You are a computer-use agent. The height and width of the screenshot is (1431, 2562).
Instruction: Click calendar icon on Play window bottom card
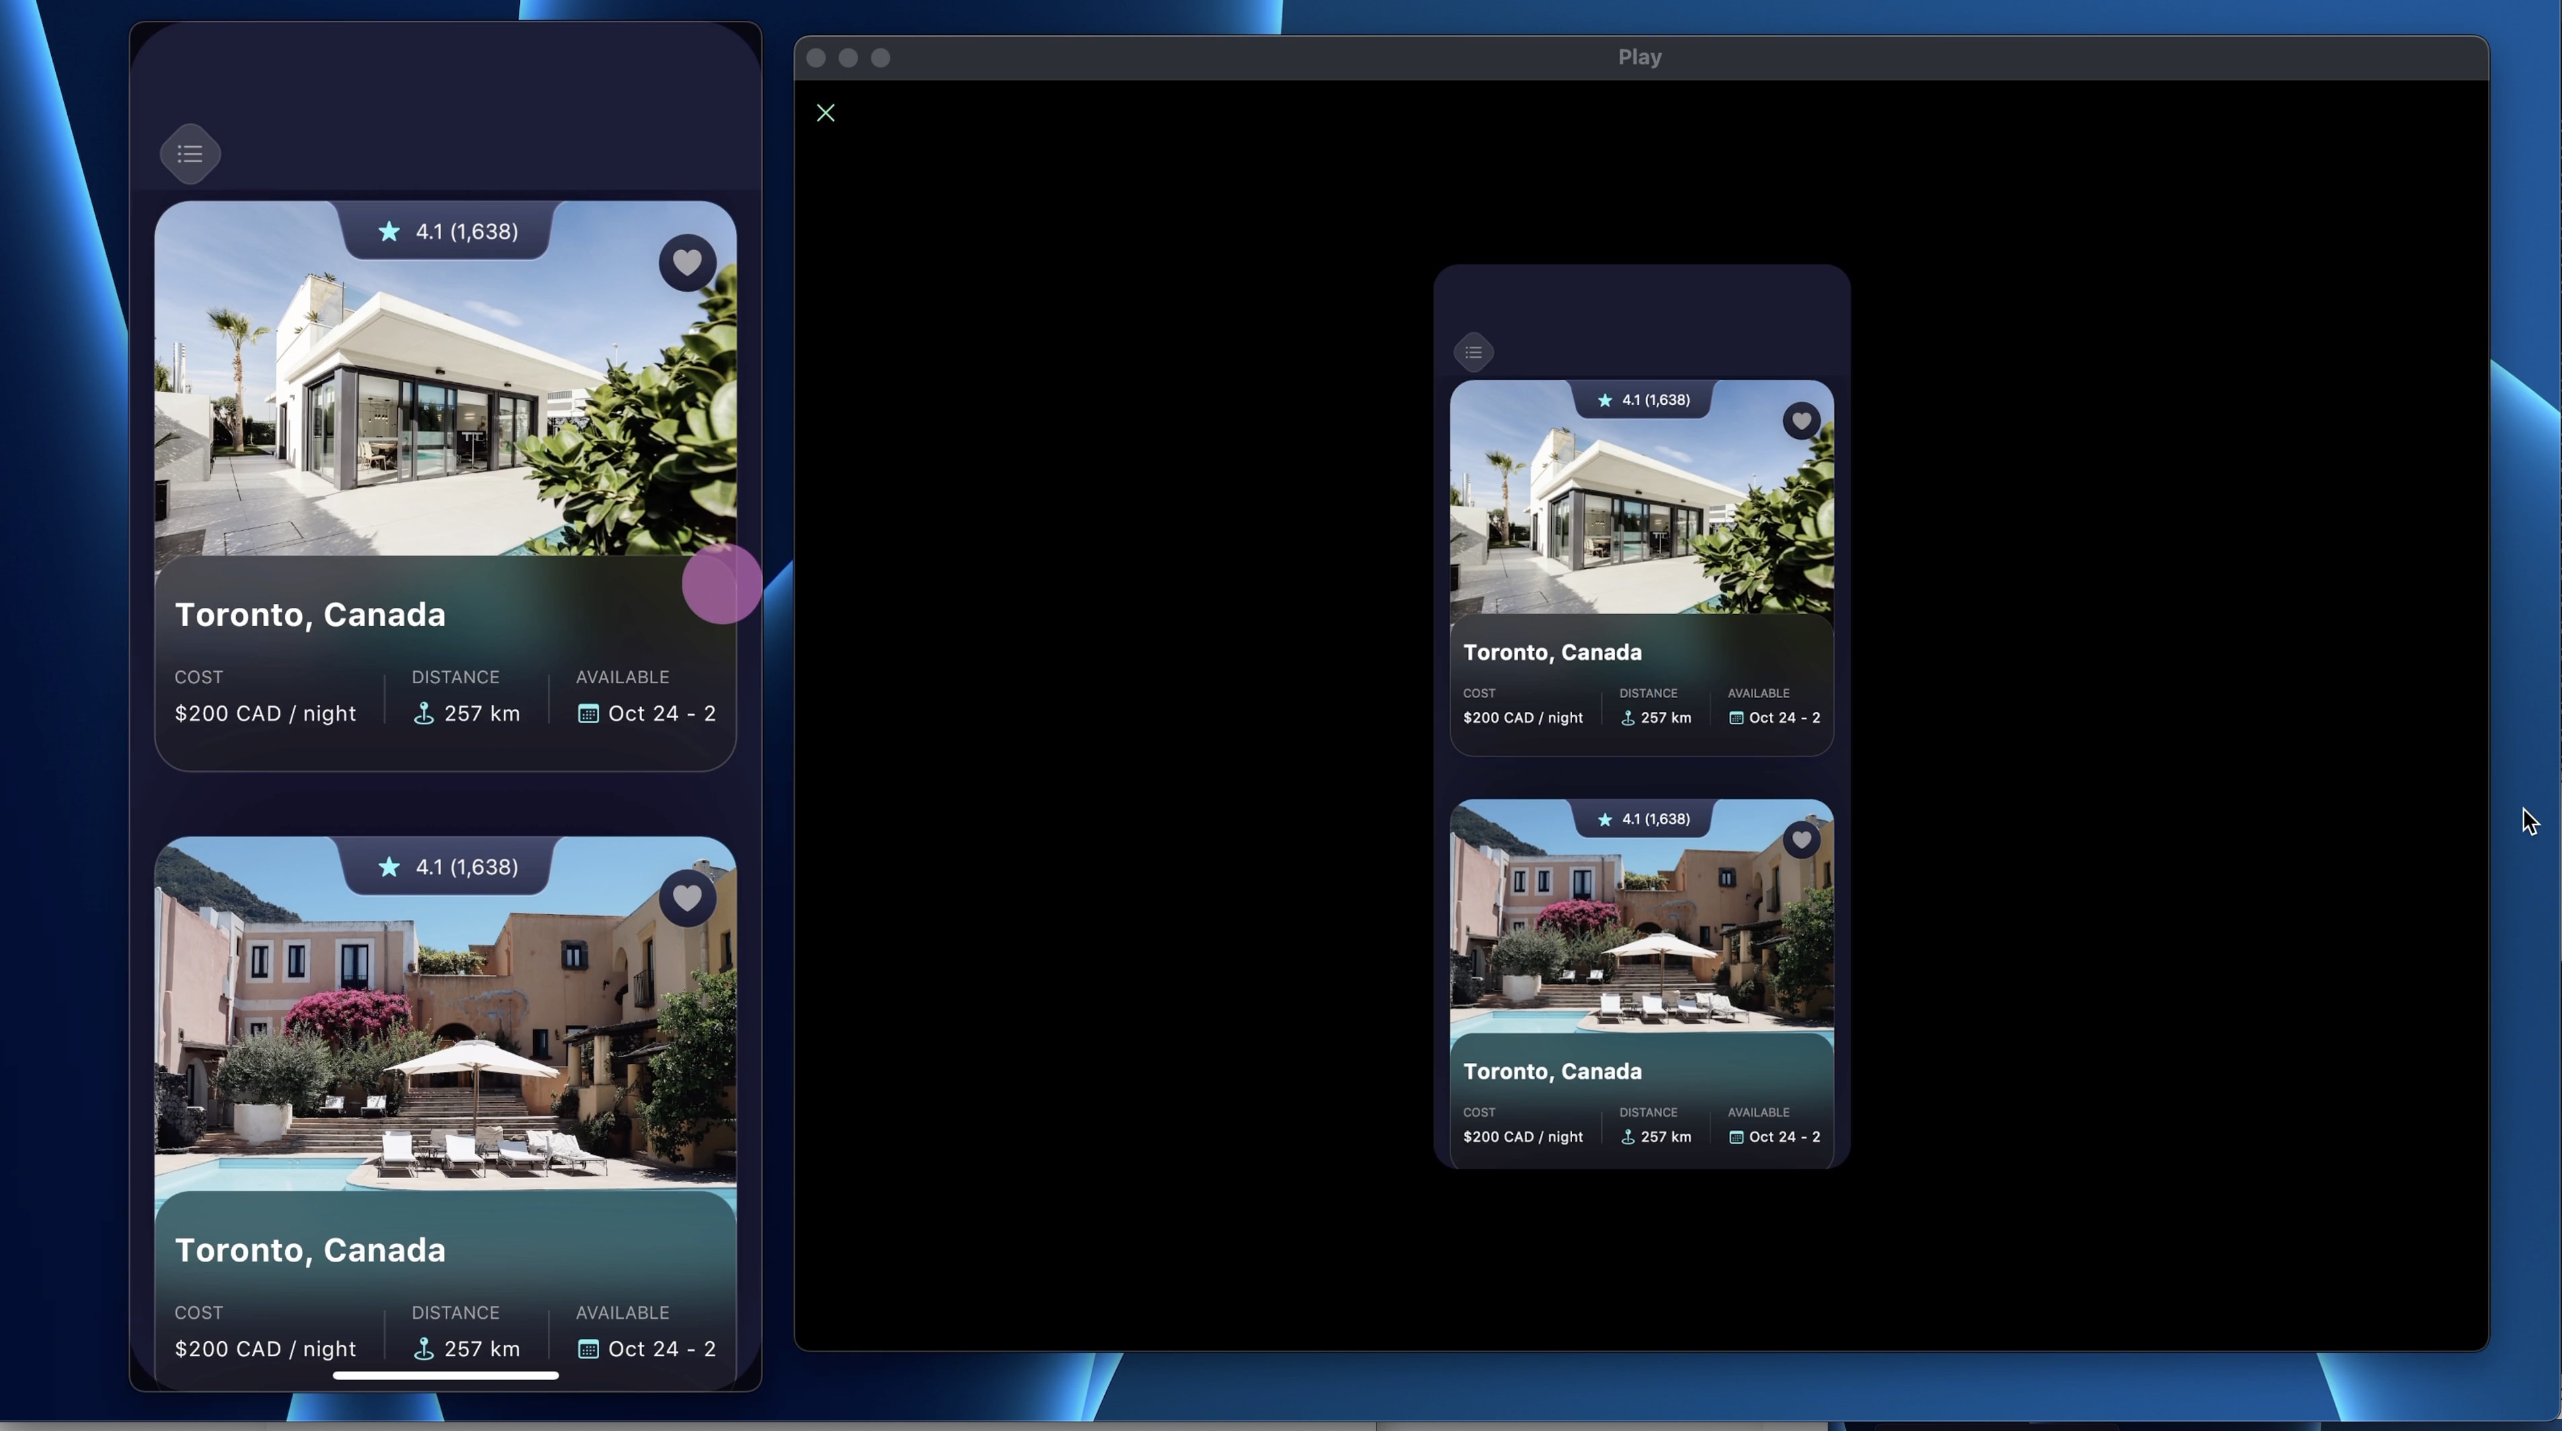coord(1736,1136)
